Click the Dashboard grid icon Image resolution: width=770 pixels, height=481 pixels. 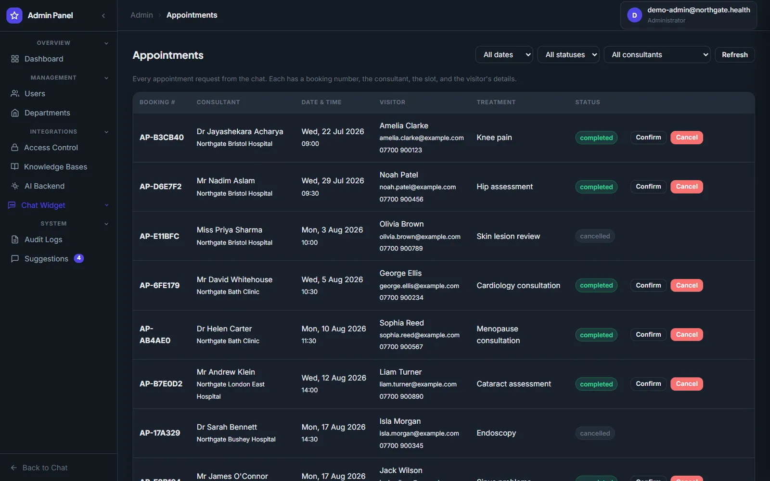(15, 59)
